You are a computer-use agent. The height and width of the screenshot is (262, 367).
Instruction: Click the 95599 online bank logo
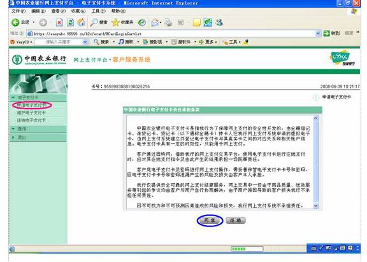342,57
